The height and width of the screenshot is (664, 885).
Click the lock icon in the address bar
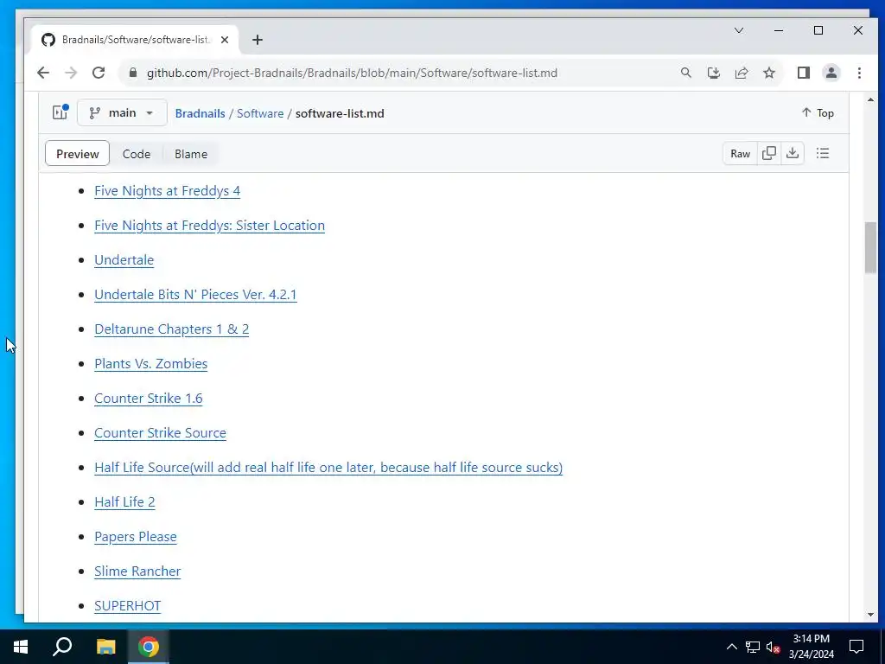click(133, 73)
